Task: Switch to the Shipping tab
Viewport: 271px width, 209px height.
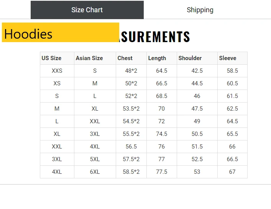Action: point(200,10)
